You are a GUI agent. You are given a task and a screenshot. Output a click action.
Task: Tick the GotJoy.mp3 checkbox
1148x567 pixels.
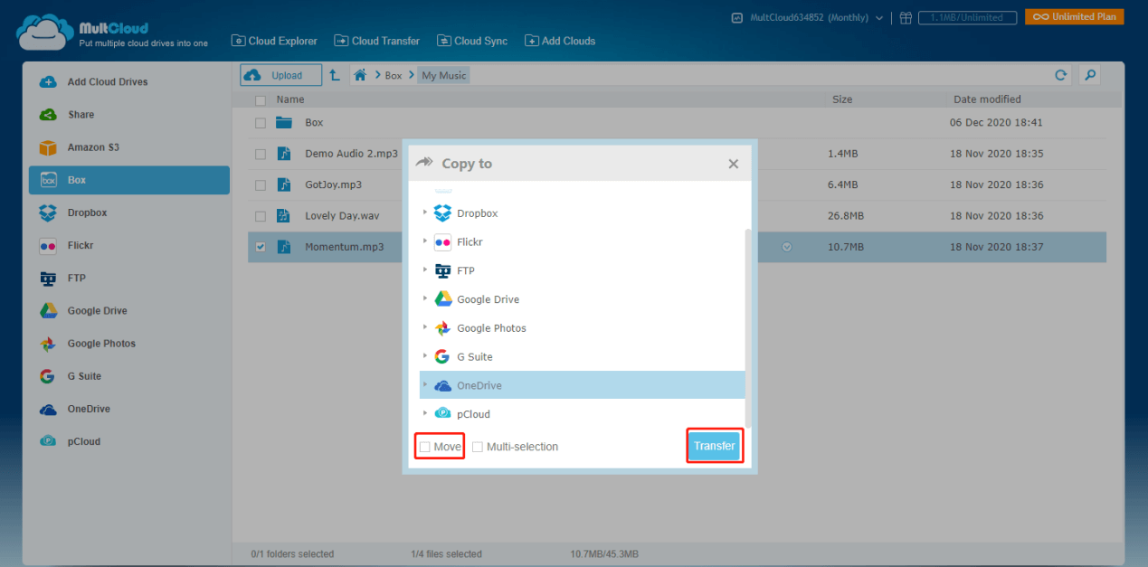[x=261, y=185]
